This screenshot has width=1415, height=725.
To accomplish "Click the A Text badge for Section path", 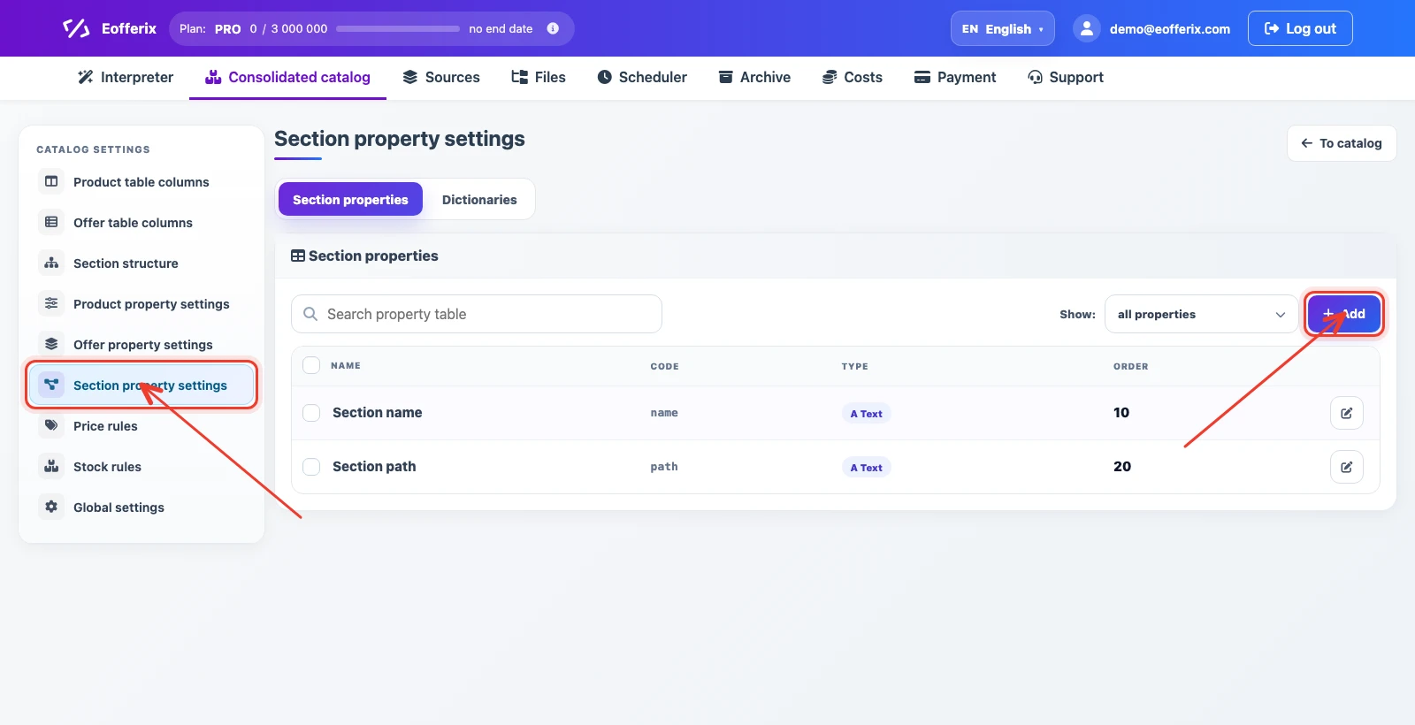I will (x=866, y=468).
